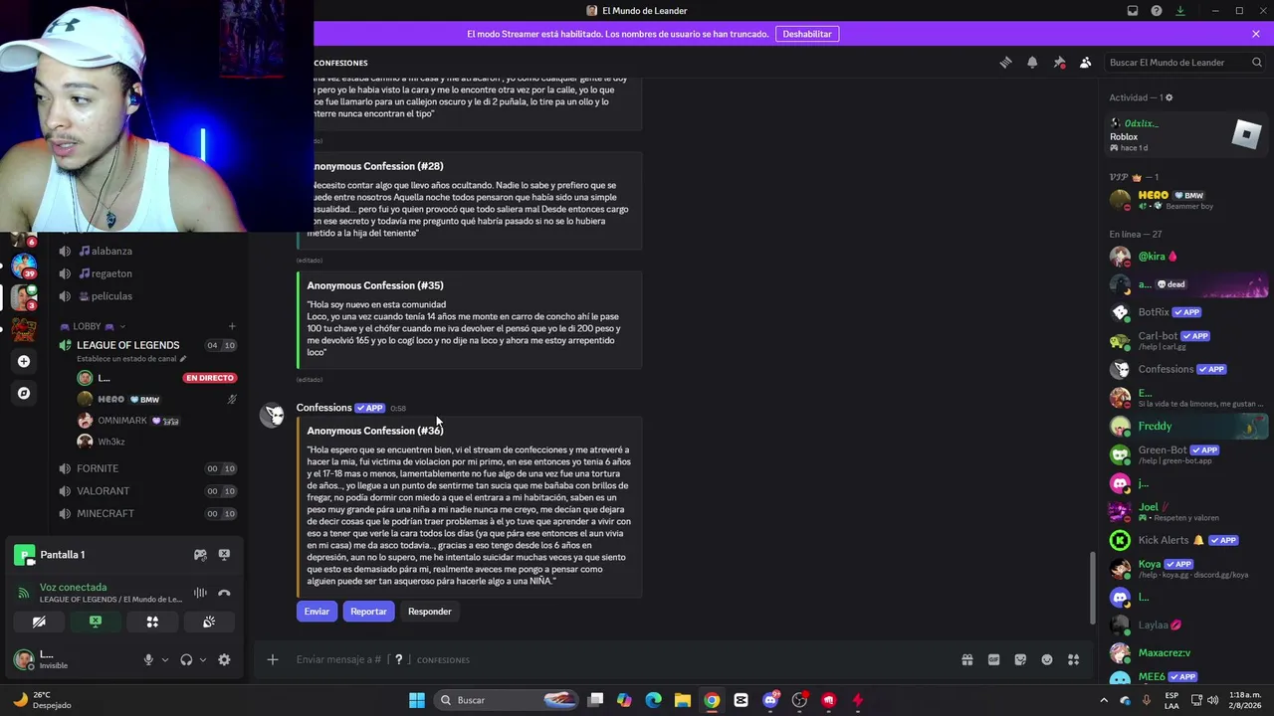Disconnect from voice call
This screenshot has height=716, width=1274.
coord(224,593)
